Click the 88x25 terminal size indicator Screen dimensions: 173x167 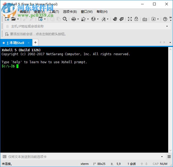click(101, 164)
